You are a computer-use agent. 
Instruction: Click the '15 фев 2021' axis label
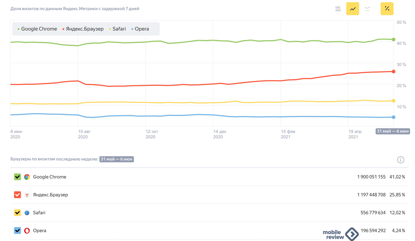(x=288, y=134)
